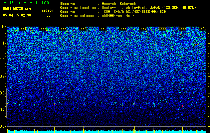The image size is (210, 133).
Task: Click the 1.1 kHz axis label
Action: [3, 43]
